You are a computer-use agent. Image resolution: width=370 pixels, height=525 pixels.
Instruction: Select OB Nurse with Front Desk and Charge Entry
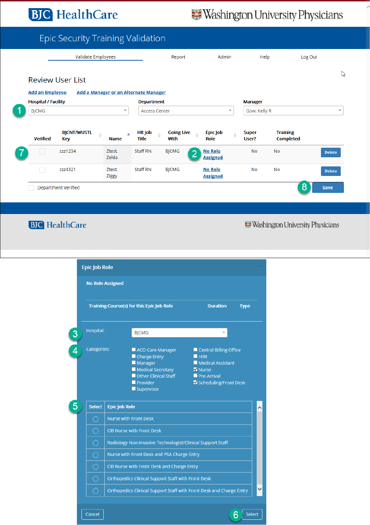pyautogui.click(x=96, y=467)
